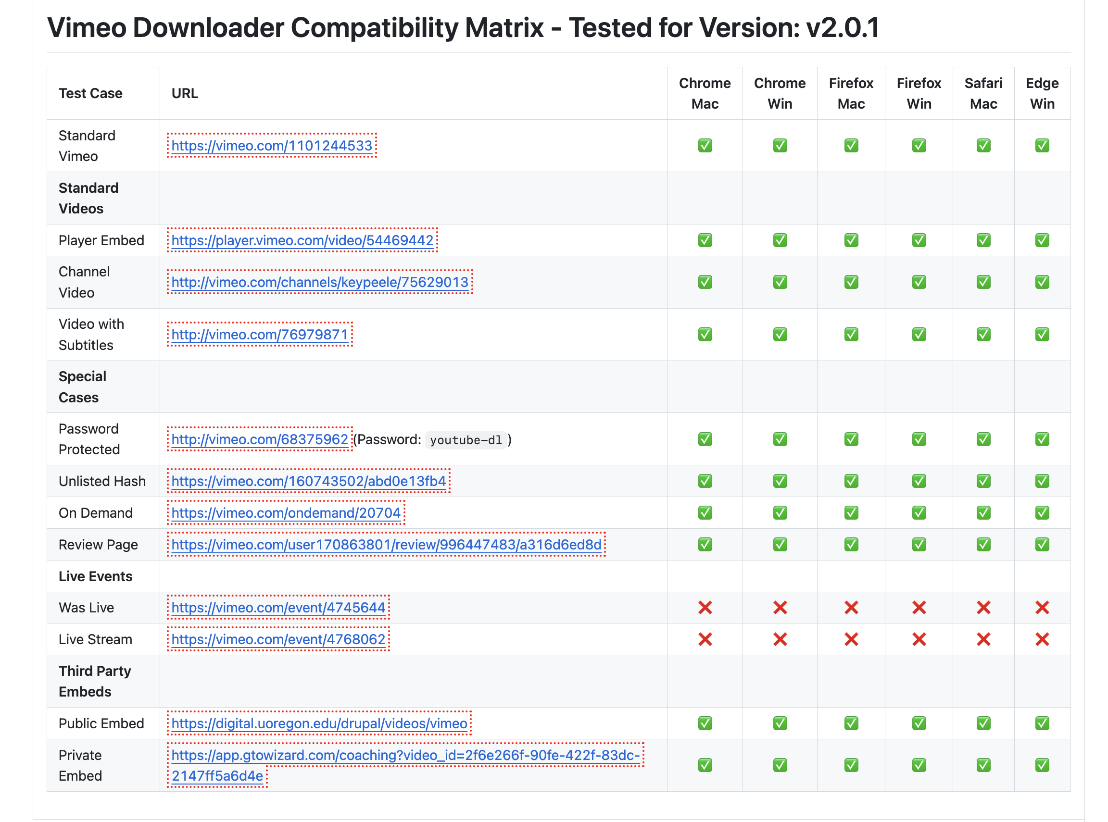Click Chrome Win checkmark for Channel Video
The height and width of the screenshot is (822, 1108).
[x=780, y=282]
